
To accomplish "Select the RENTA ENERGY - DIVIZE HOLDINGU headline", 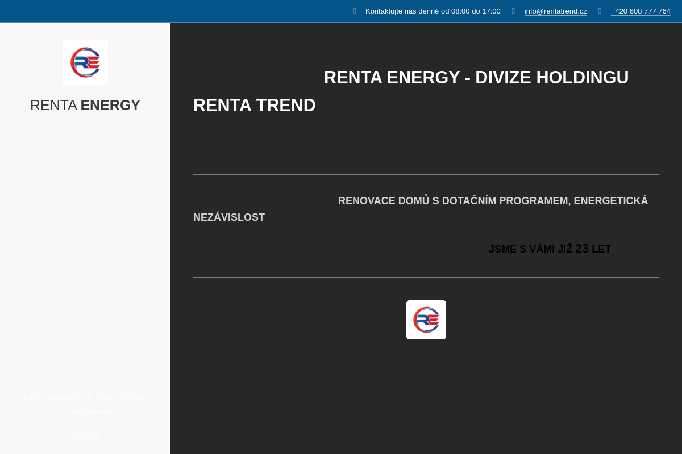I will click(x=476, y=77).
